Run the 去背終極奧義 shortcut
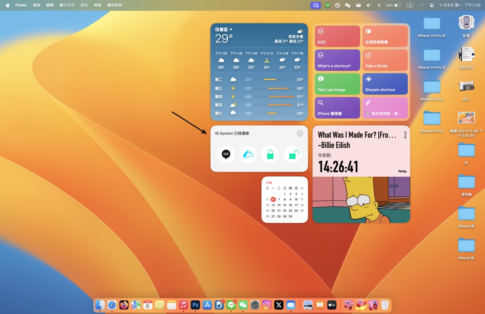The image size is (485, 314). [x=385, y=36]
